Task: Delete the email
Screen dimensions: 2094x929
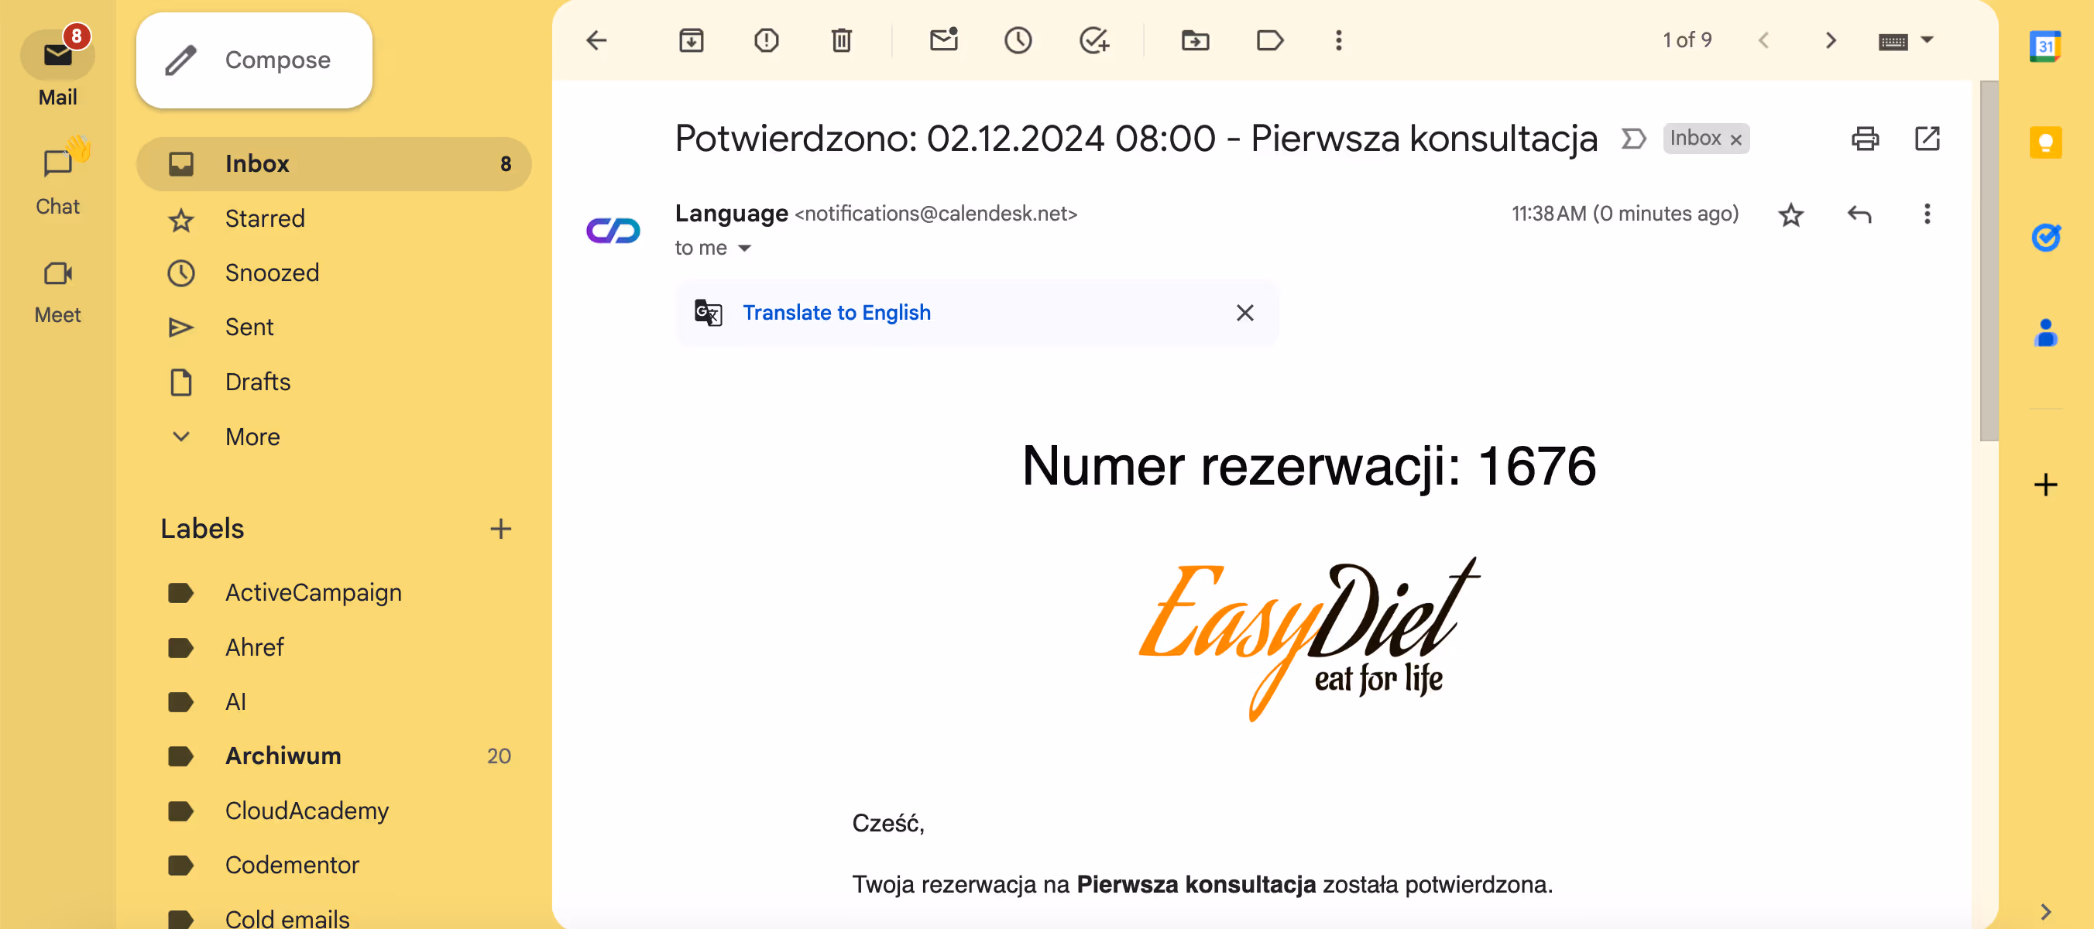Action: [x=841, y=39]
